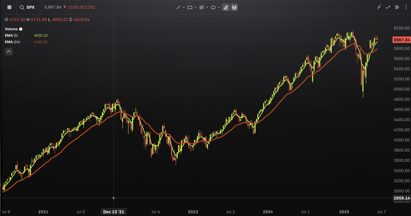
Task: Click the OHLC open value 4710.30
Action: (x=17, y=20)
